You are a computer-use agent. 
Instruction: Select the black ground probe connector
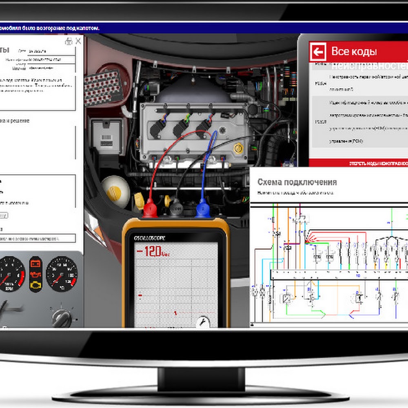[176, 207]
